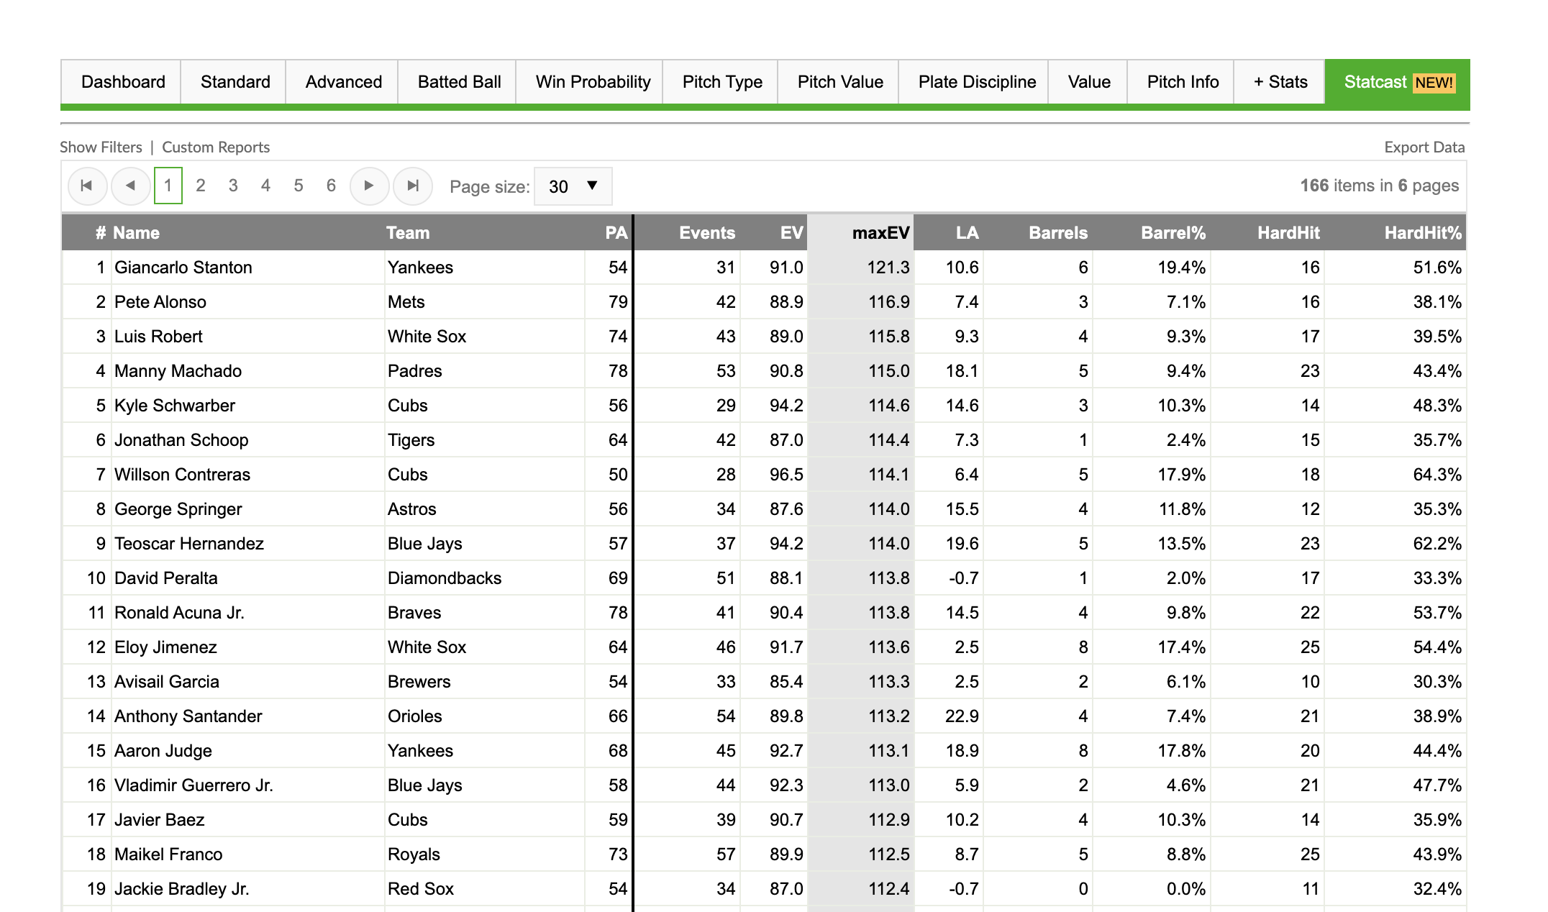The width and height of the screenshot is (1548, 912).
Task: Click the next page arrow icon
Action: [x=369, y=185]
